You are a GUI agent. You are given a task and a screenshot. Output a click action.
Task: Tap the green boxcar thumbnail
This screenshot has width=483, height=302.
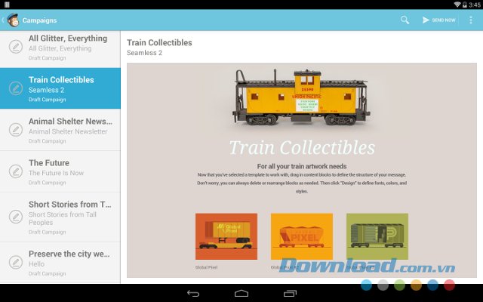point(377,236)
